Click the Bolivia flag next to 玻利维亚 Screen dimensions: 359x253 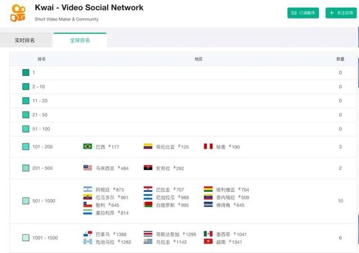click(x=208, y=189)
